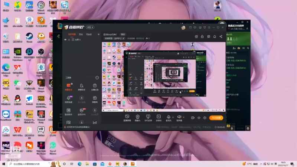The width and height of the screenshot is (297, 167).
Task: Add a 手机投屏 phone casting source
Action: [x=148, y=118]
